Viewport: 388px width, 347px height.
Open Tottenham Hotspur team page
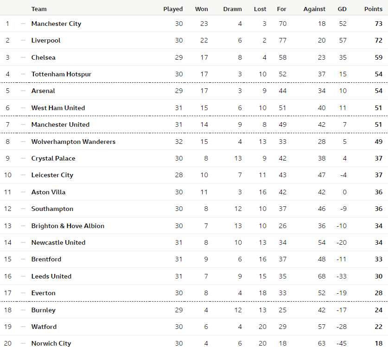[61, 74]
